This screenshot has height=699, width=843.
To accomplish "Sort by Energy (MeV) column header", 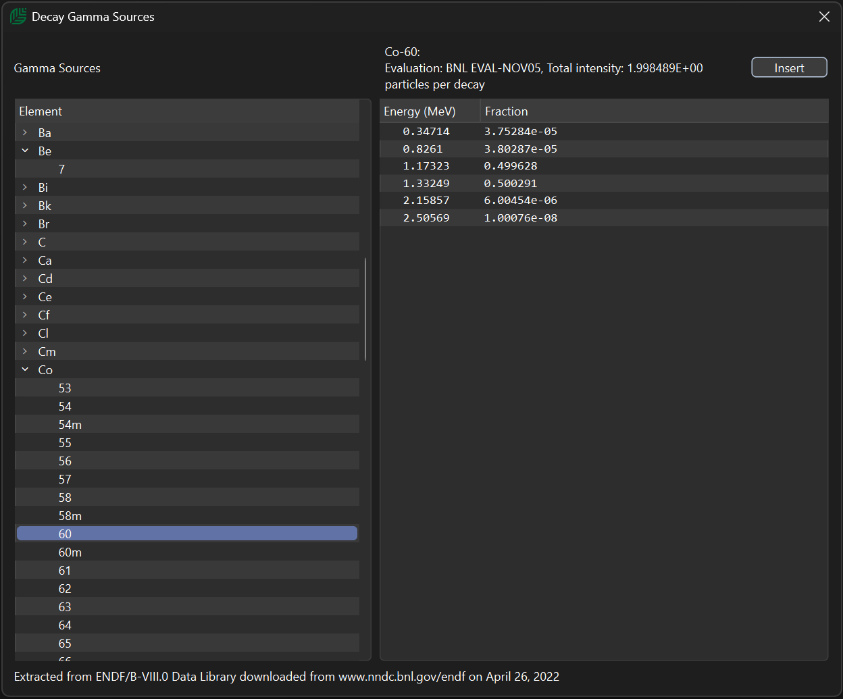I will pyautogui.click(x=430, y=111).
